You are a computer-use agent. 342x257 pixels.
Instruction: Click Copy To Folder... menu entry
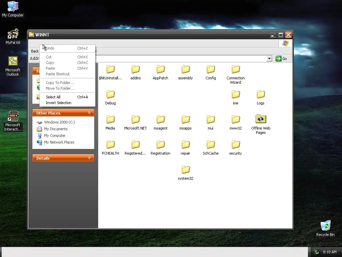point(67,83)
